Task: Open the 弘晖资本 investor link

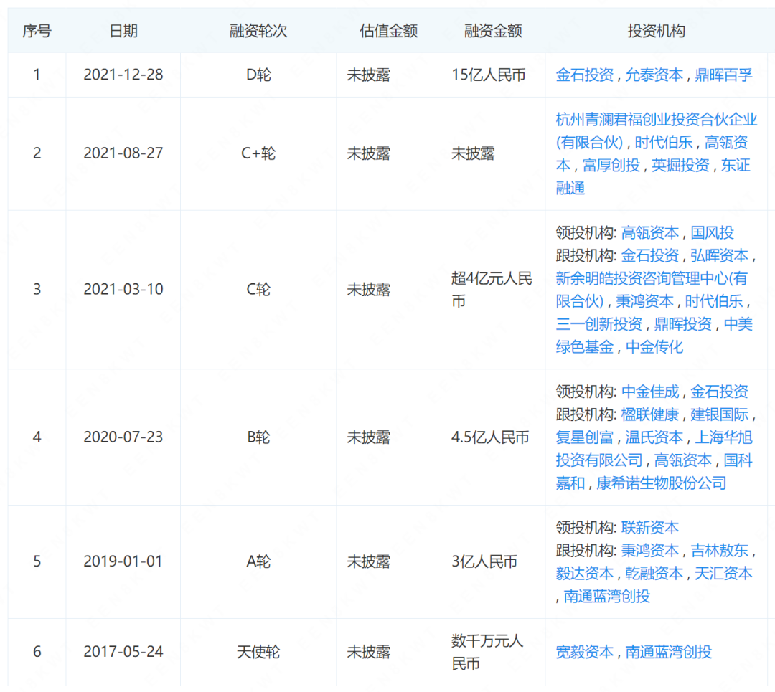Action: (719, 256)
